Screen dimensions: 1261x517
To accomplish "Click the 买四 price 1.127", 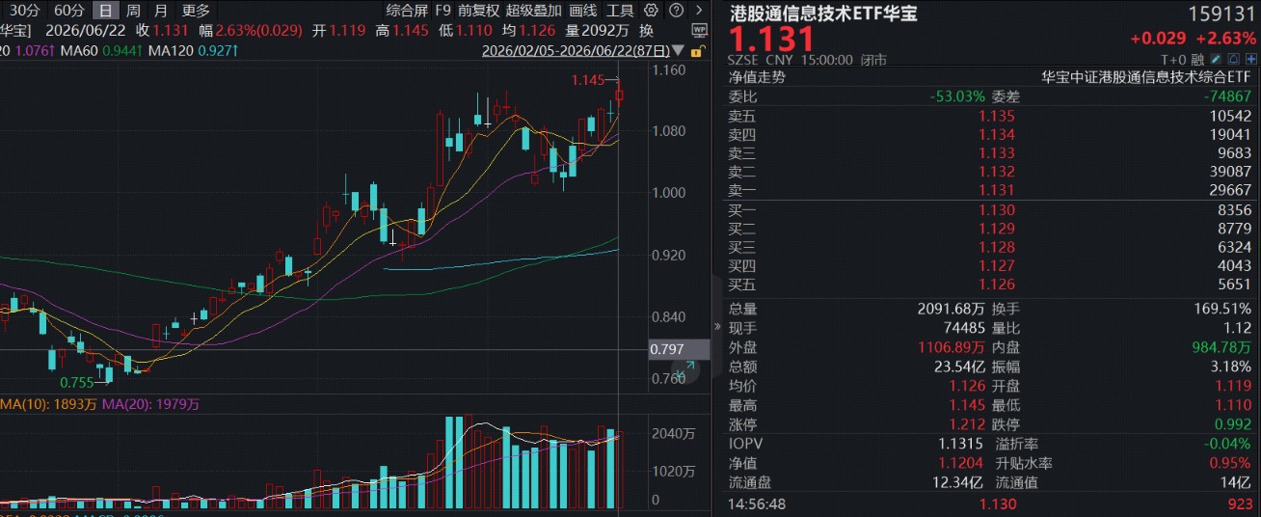I will pos(997,266).
